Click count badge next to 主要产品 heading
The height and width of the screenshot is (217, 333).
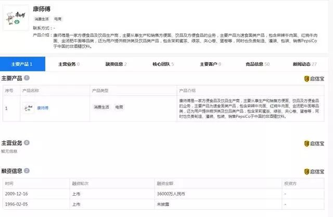coord(27,78)
